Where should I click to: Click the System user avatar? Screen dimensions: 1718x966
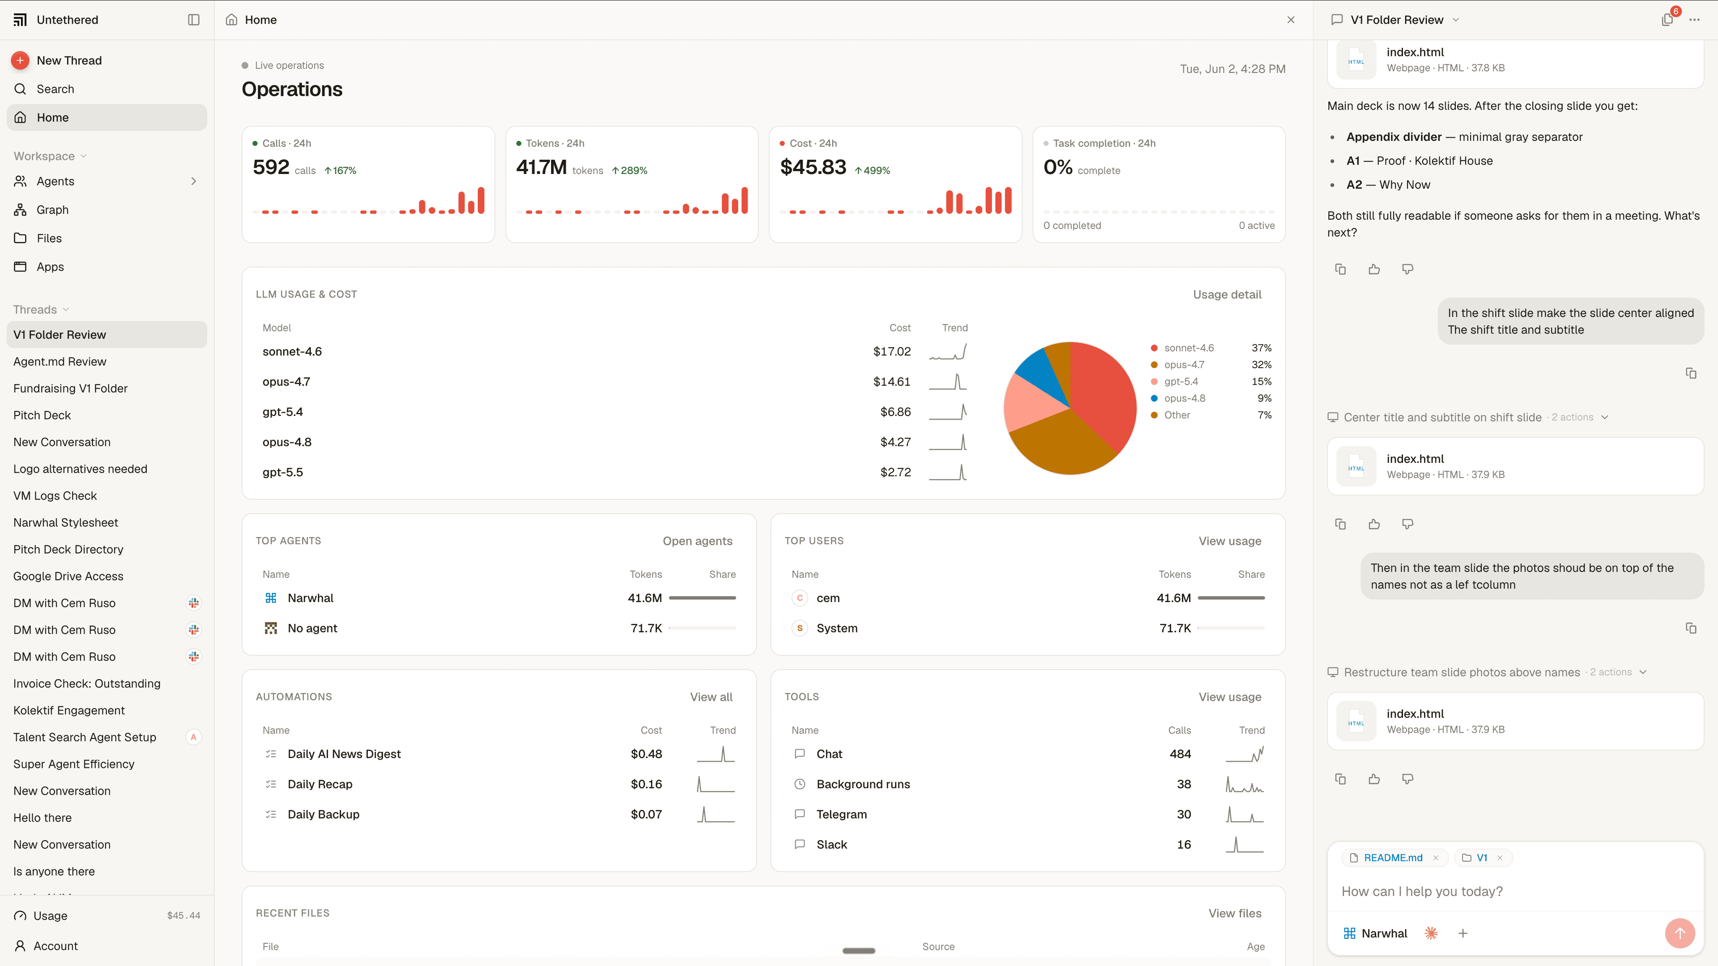799,629
